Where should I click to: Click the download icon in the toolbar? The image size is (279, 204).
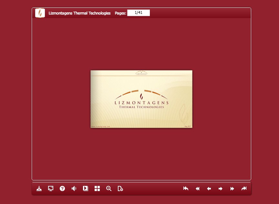click(39, 188)
